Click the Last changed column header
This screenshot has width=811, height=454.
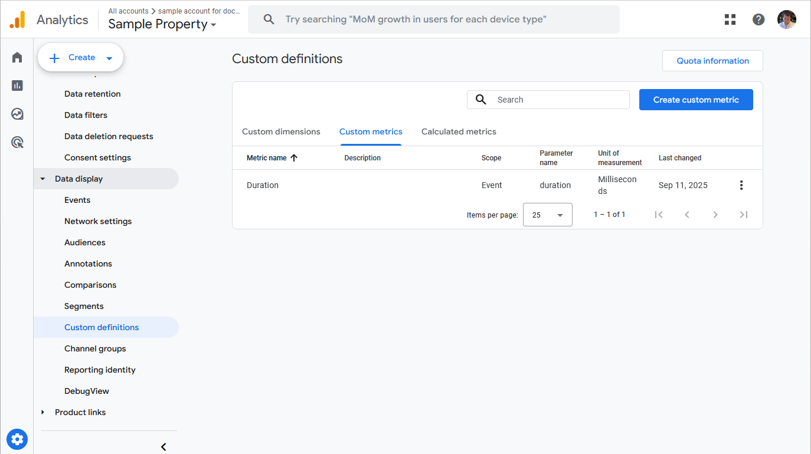point(680,158)
